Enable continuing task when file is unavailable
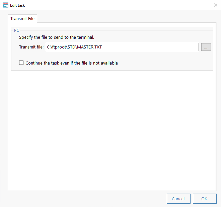This screenshot has width=221, height=207. click(21, 63)
